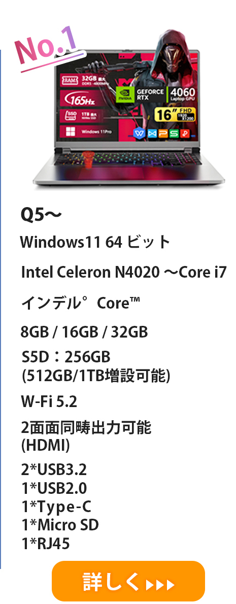The height and width of the screenshot is (604, 236).
Task: Click the 4060 Laptop GPU label
Action: 182,95
